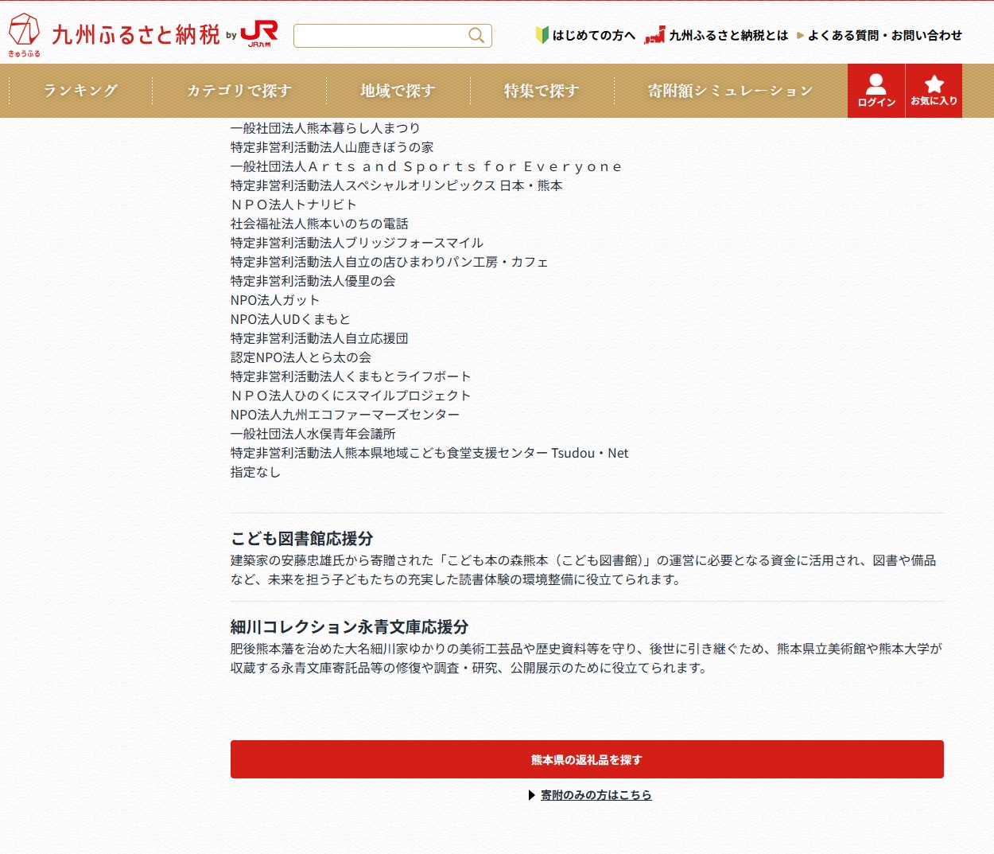This screenshot has height=854, width=994.
Task: Open the 地域で探す menu
Action: tap(398, 91)
